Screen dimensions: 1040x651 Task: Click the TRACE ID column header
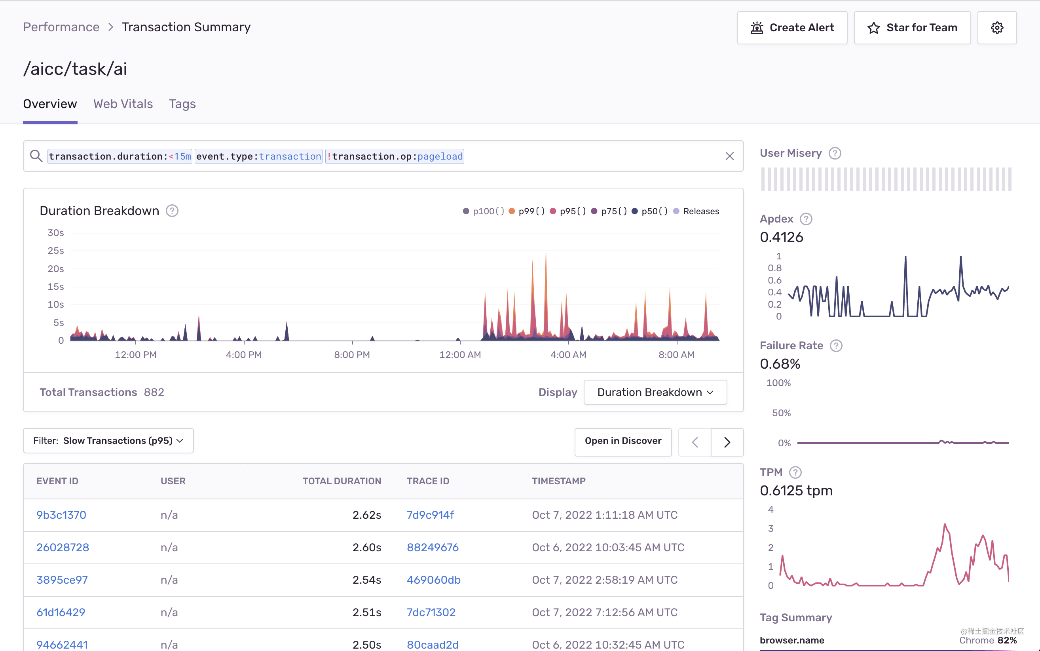coord(428,481)
